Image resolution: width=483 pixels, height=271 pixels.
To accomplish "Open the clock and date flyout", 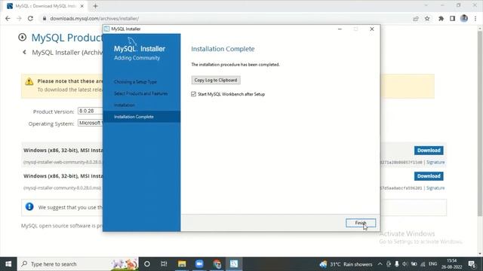I will [x=451, y=264].
